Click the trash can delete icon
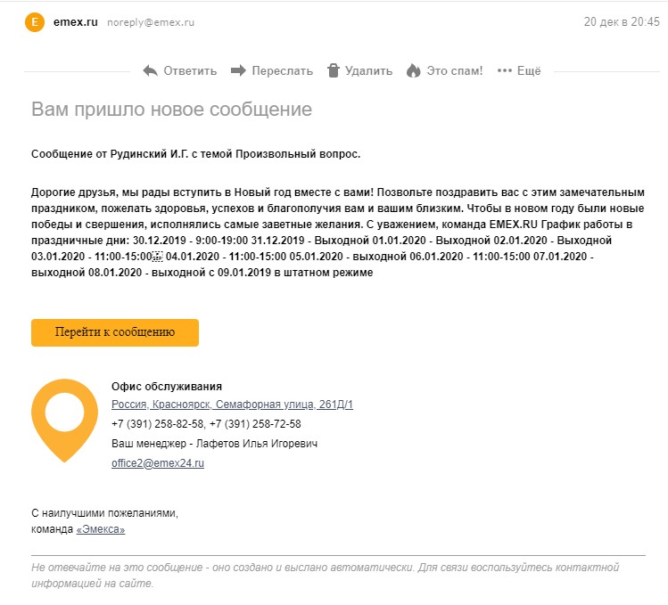Viewport: 668px width, 605px height. point(334,70)
